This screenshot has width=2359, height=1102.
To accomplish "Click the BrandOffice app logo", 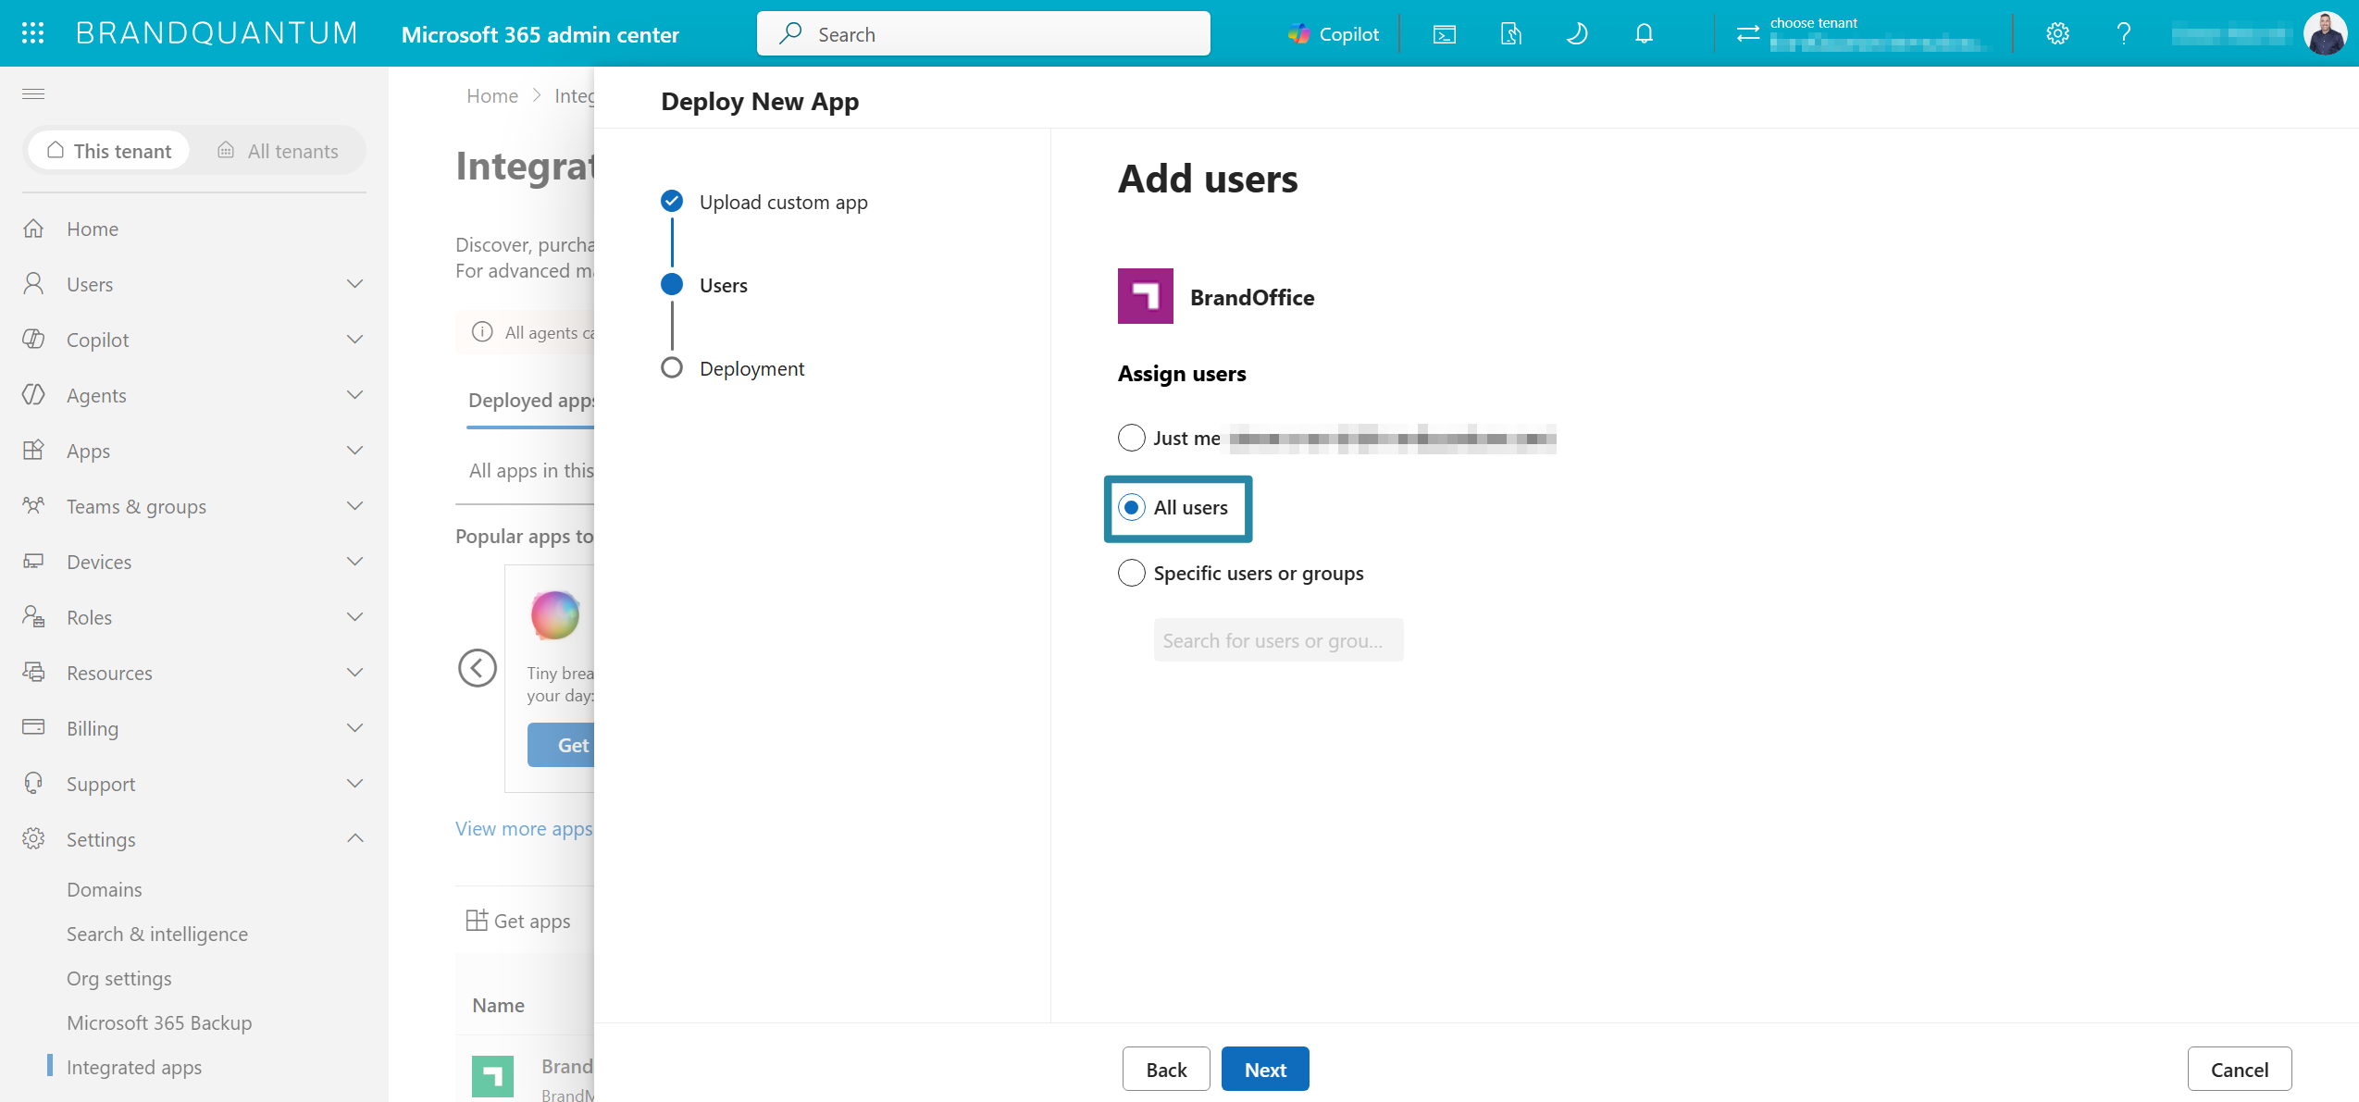I will click(x=1145, y=296).
